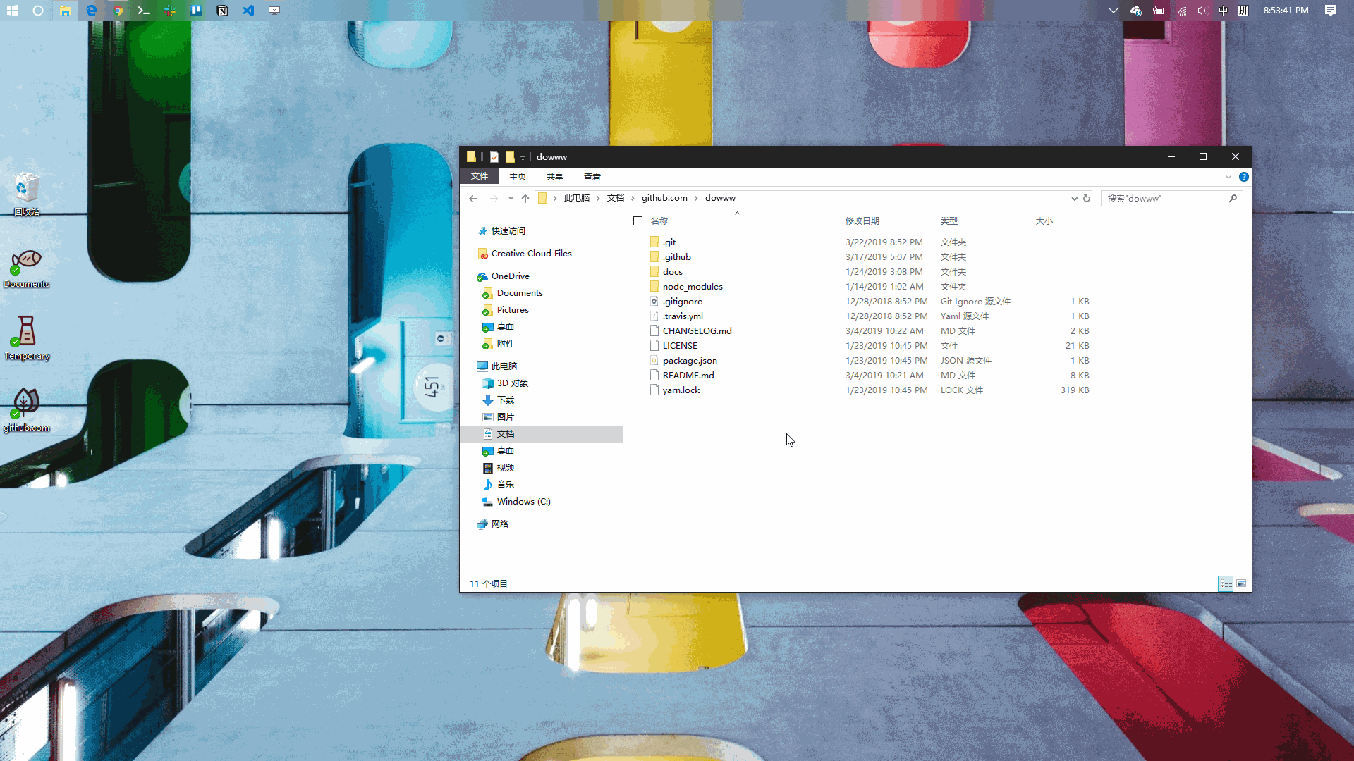
Task: Select the github.com desktop shortcut
Action: click(27, 410)
